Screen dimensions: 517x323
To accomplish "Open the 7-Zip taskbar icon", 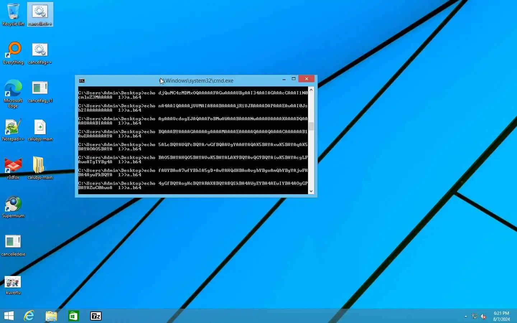I will point(96,316).
